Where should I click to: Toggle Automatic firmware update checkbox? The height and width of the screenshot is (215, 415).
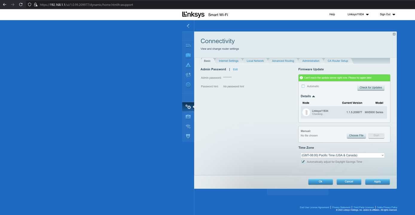click(303, 86)
